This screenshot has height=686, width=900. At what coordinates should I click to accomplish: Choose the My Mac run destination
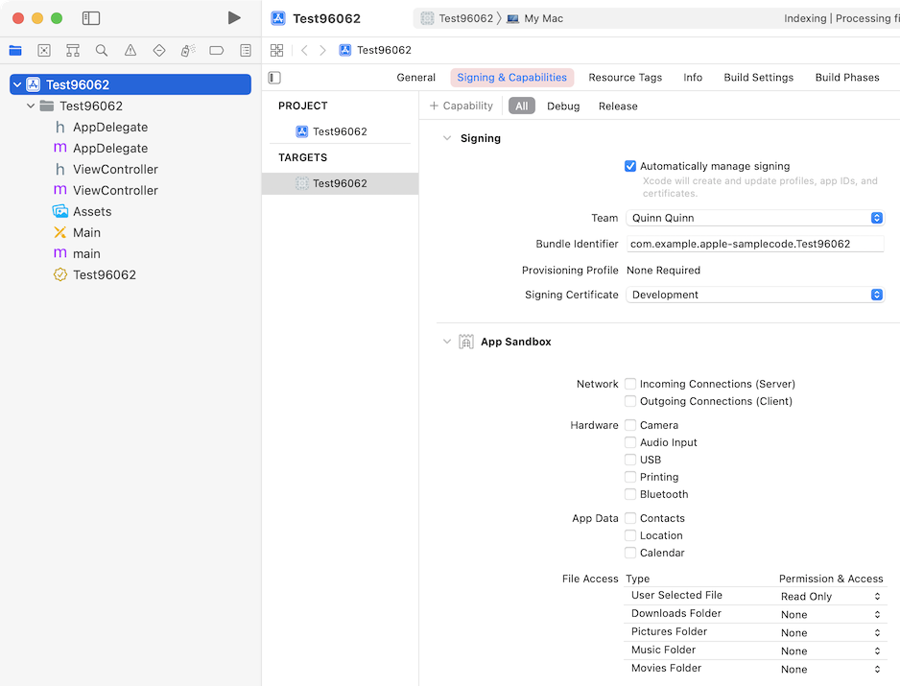535,18
